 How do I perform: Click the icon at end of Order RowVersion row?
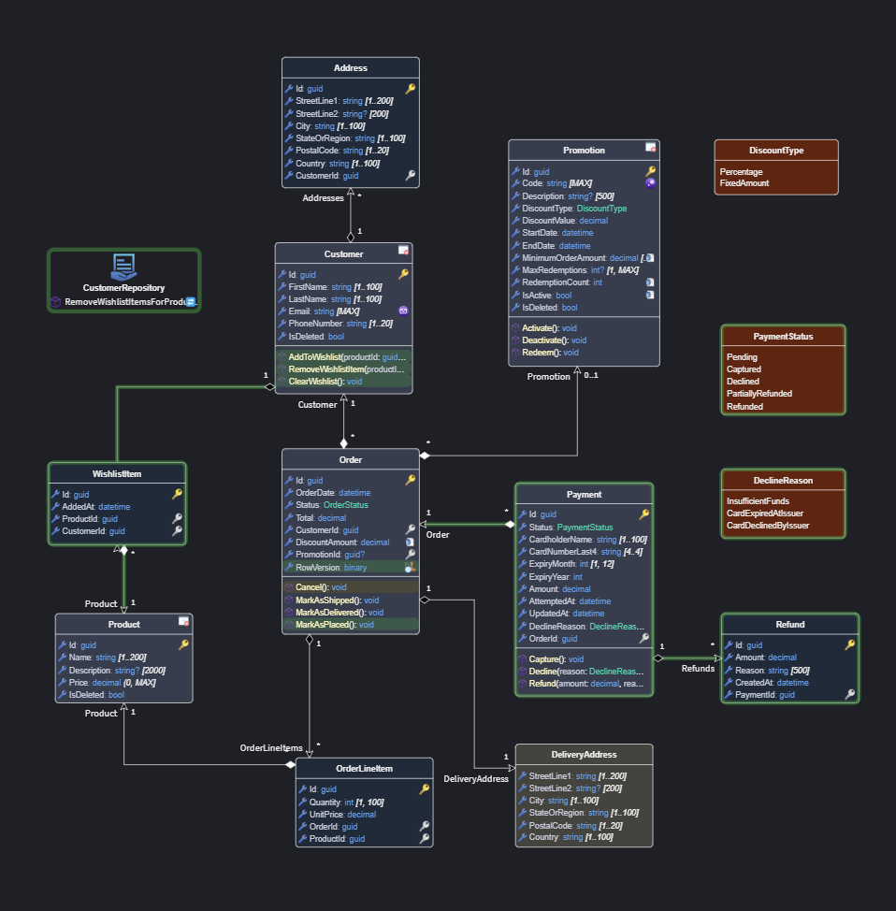tap(411, 567)
